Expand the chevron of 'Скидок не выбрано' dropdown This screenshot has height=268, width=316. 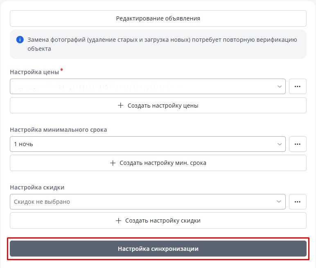click(x=279, y=202)
